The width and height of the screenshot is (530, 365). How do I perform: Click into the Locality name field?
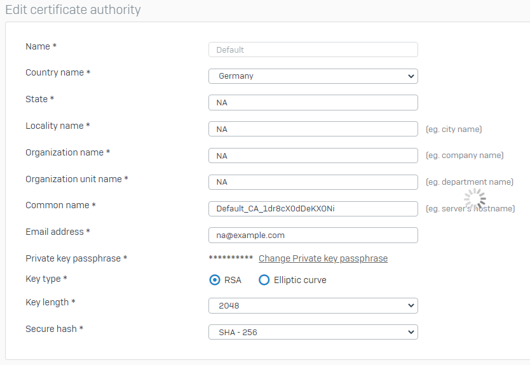313,129
